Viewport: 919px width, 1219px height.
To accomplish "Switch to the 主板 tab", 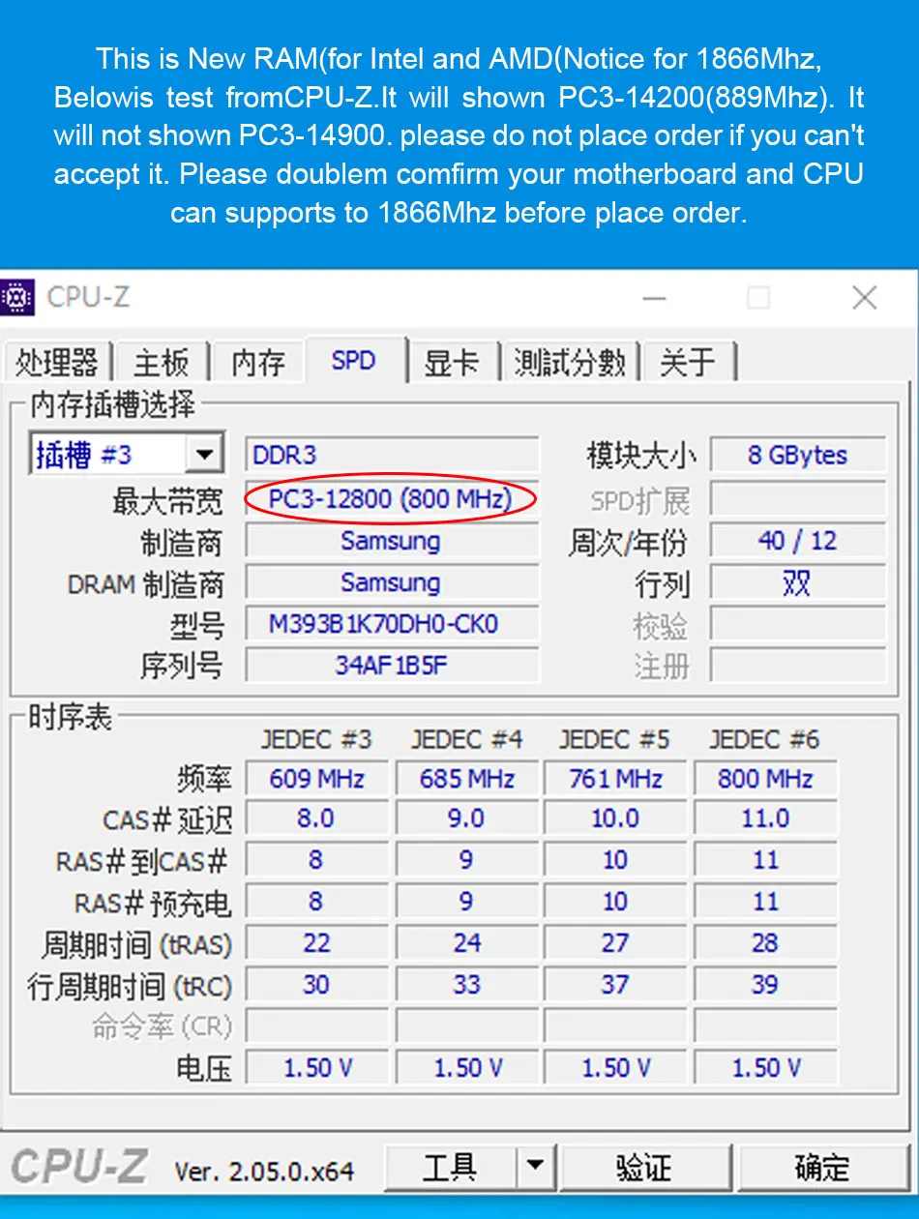I will click(161, 363).
